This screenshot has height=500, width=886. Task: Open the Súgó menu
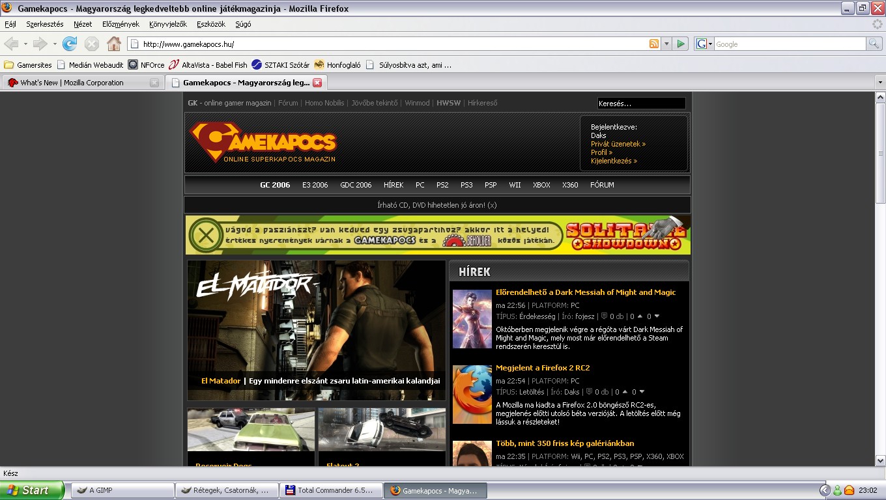(243, 24)
